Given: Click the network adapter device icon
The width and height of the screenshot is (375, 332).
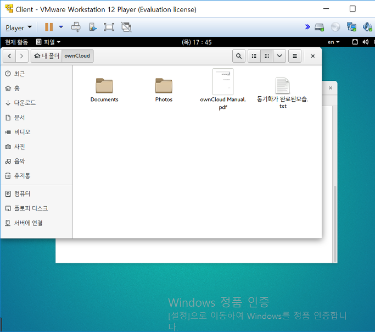Looking at the screenshot, I should point(351,27).
